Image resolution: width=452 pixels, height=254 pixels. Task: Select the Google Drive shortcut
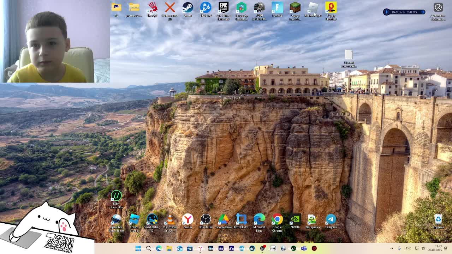click(224, 222)
